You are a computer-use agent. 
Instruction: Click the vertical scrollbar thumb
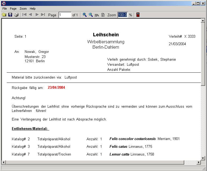[203, 54]
